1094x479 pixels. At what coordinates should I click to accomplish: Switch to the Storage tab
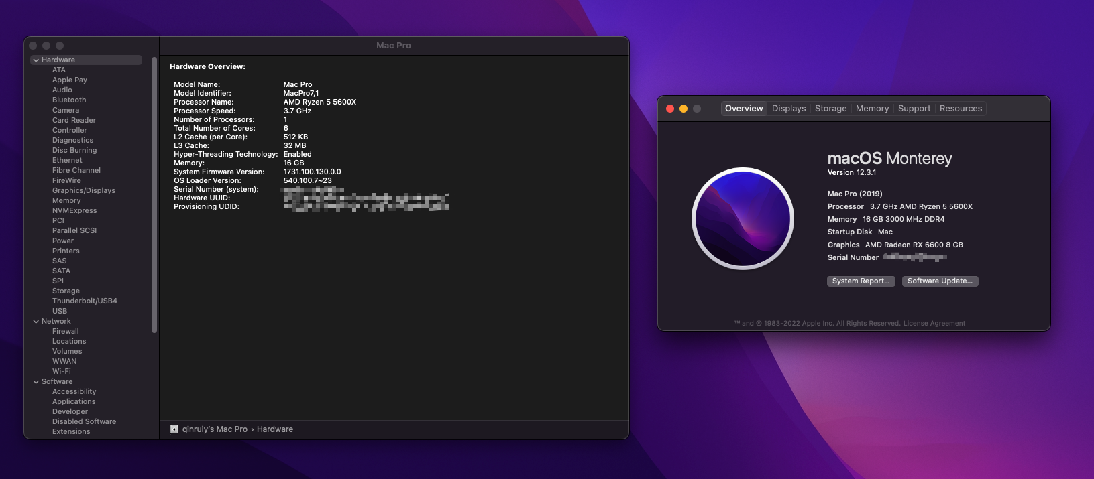point(830,109)
